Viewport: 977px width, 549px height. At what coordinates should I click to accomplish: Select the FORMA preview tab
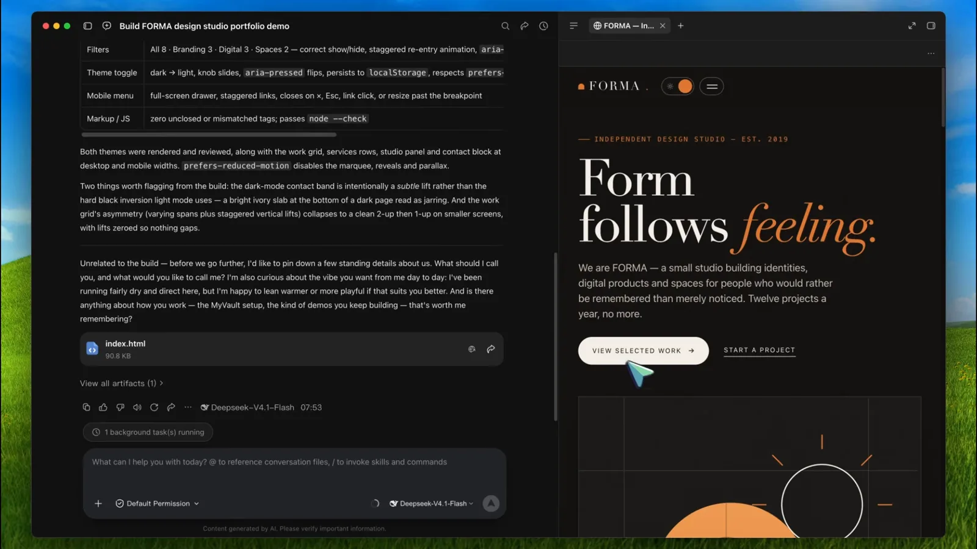(630, 26)
